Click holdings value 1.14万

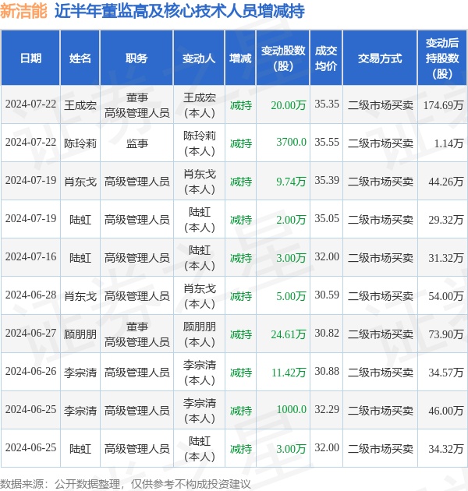(x=448, y=143)
